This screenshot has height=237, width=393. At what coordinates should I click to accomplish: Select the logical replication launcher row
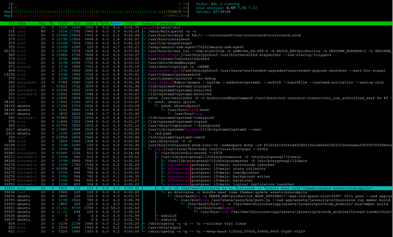pyautogui.click(x=197, y=184)
